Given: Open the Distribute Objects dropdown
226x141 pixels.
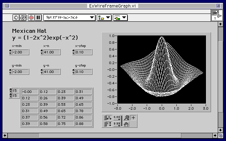Looking at the screenshot, I should (120, 18).
